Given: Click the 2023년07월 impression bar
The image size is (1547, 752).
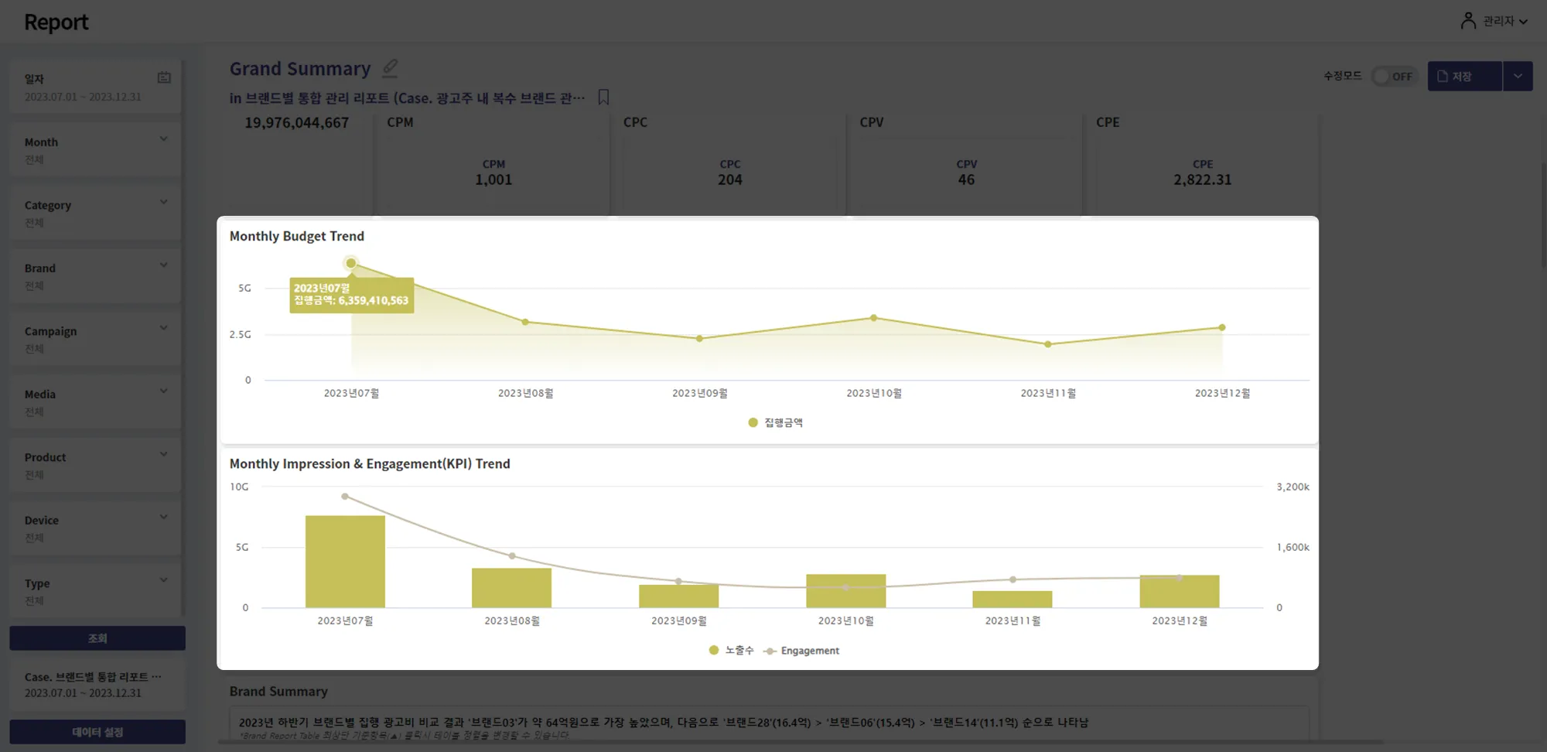Looking at the screenshot, I should click(345, 562).
